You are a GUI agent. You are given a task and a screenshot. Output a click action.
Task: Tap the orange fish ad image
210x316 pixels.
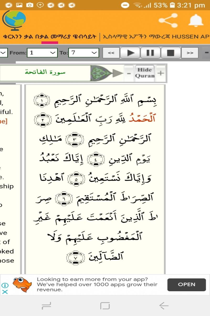tap(23, 285)
